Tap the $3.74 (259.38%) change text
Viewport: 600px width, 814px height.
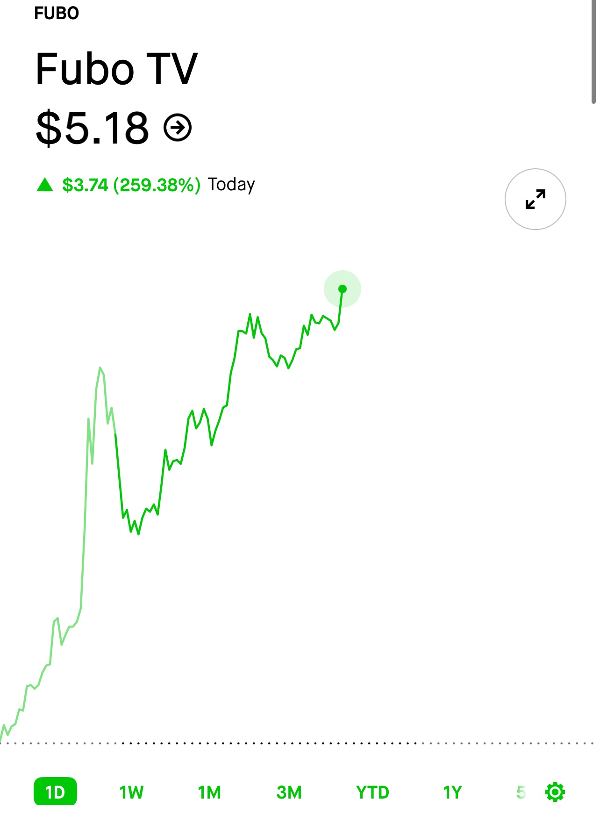click(131, 185)
